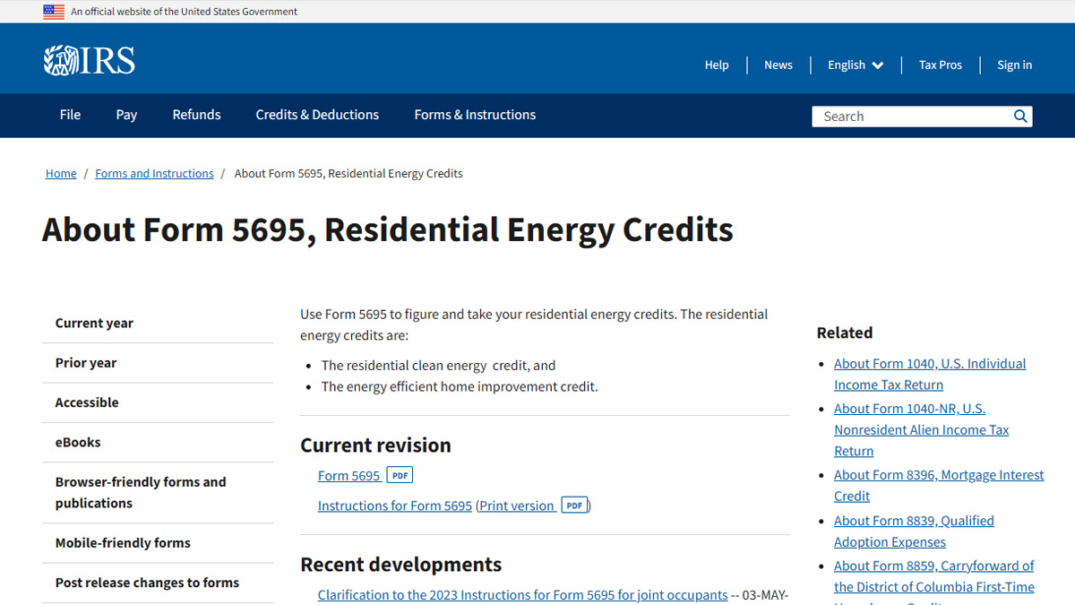Open the Refunds menu

pyautogui.click(x=196, y=115)
